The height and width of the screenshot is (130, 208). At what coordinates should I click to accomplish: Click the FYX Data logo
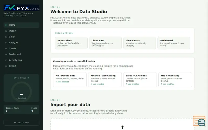click(x=22, y=8)
